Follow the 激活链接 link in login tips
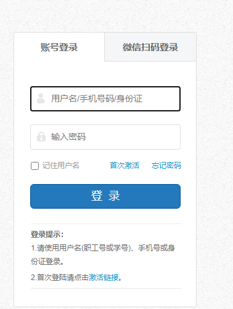This screenshot has height=309, width=233. pos(104,278)
